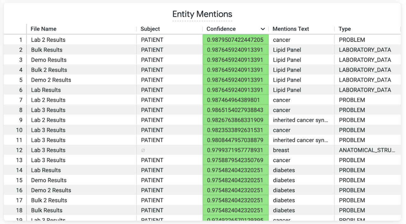Click the File Name column header
Viewport: 406px width, 224px height.
pos(43,29)
